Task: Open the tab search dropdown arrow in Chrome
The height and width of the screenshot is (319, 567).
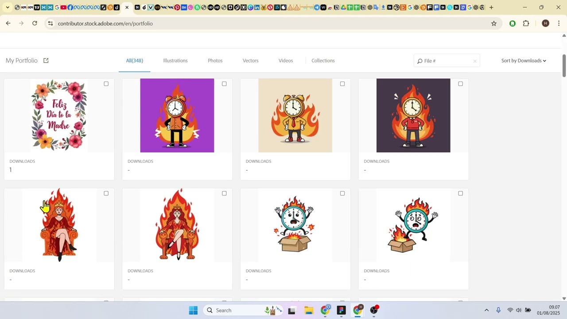Action: click(8, 7)
